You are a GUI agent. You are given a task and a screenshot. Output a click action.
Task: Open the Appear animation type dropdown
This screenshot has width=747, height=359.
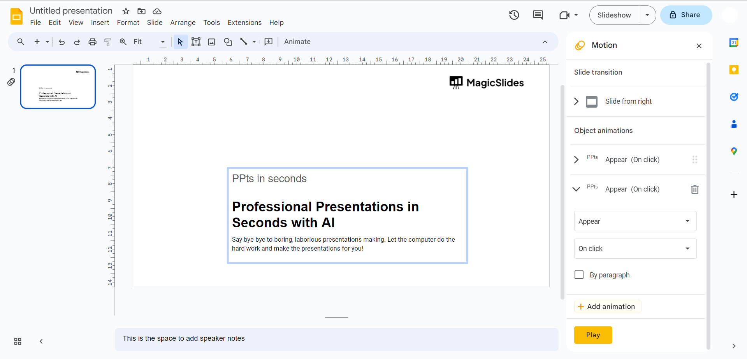coord(635,221)
